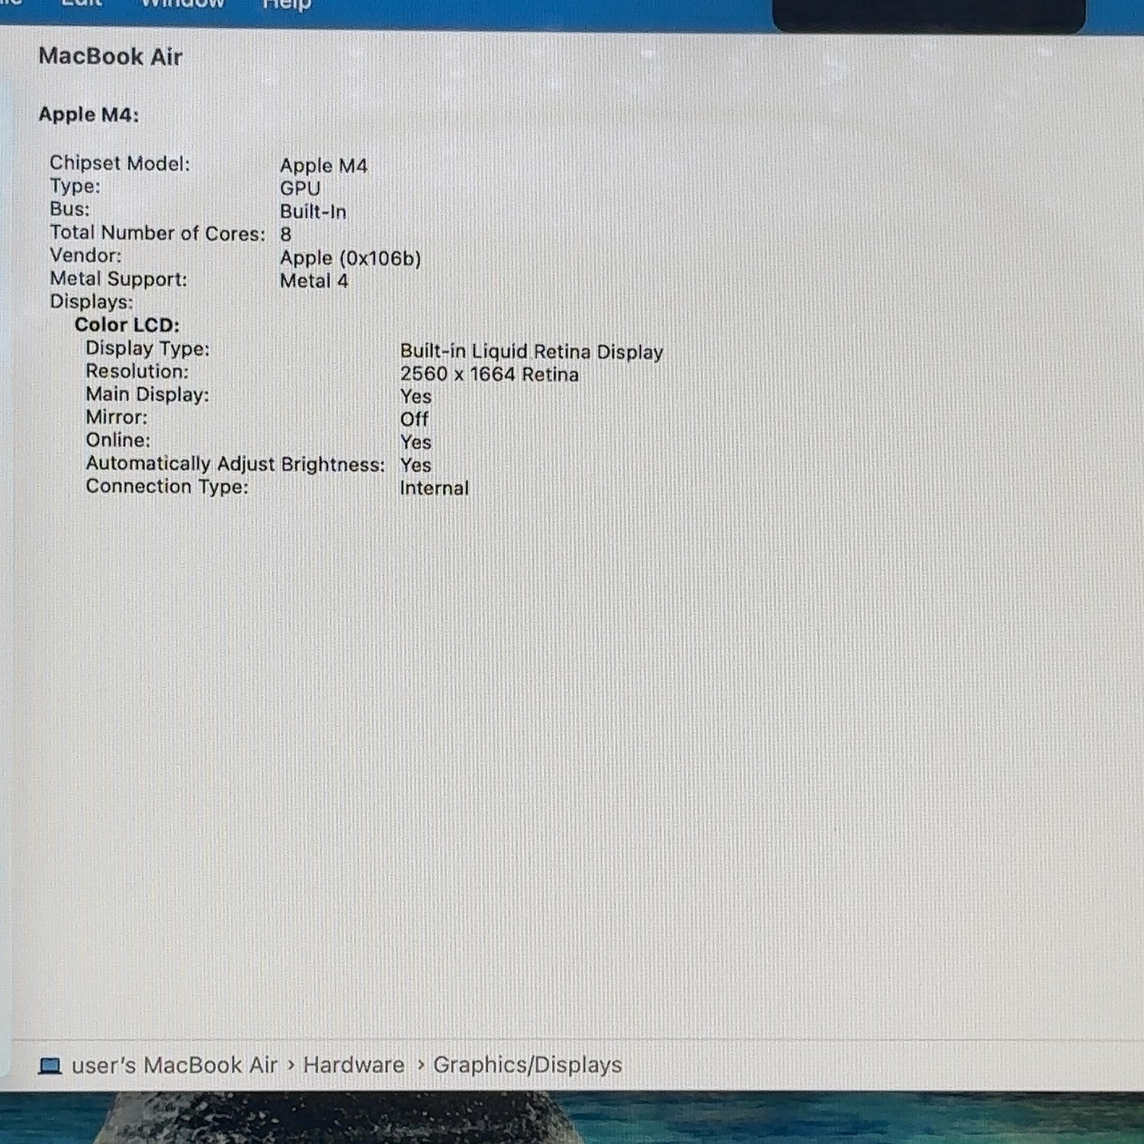This screenshot has width=1144, height=1144.
Task: Go to Hardware in the path bar
Action: click(354, 1065)
